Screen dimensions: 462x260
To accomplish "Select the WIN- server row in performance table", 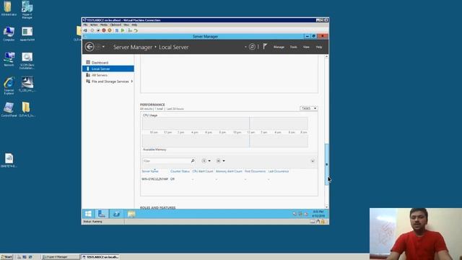I will pos(229,179).
